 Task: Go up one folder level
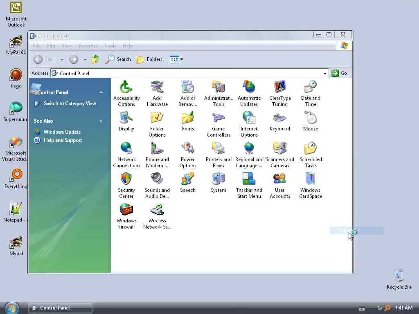click(95, 59)
